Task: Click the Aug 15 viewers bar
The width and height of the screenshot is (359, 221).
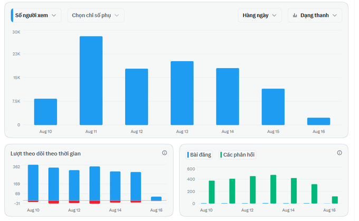Action: point(273,107)
